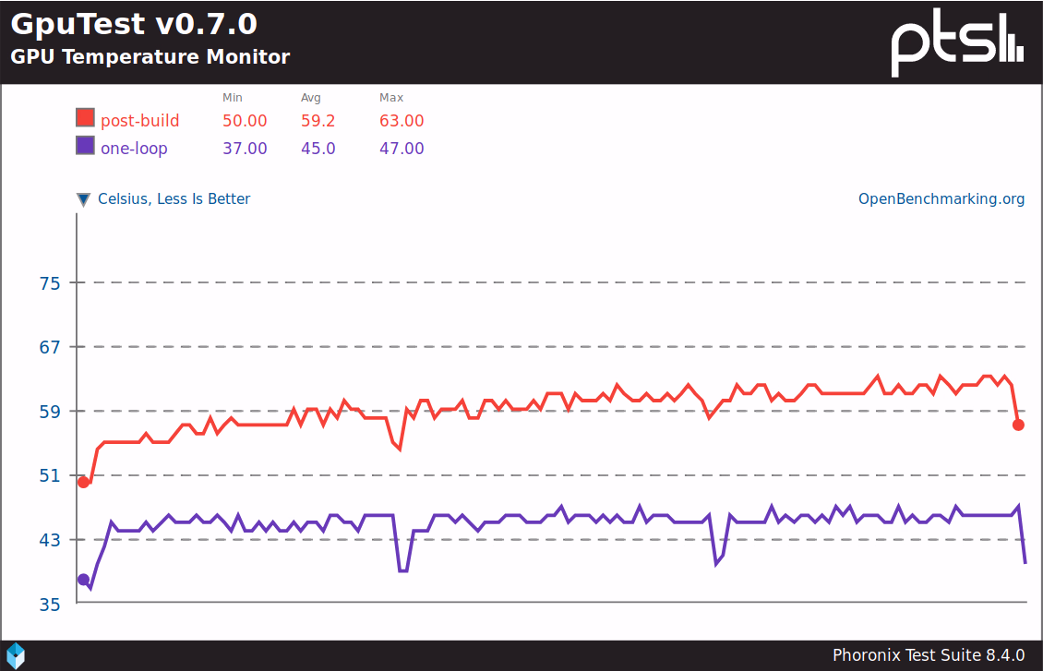This screenshot has height=671, width=1043.
Task: Click the 43 label on the y-axis
Action: pos(50,540)
